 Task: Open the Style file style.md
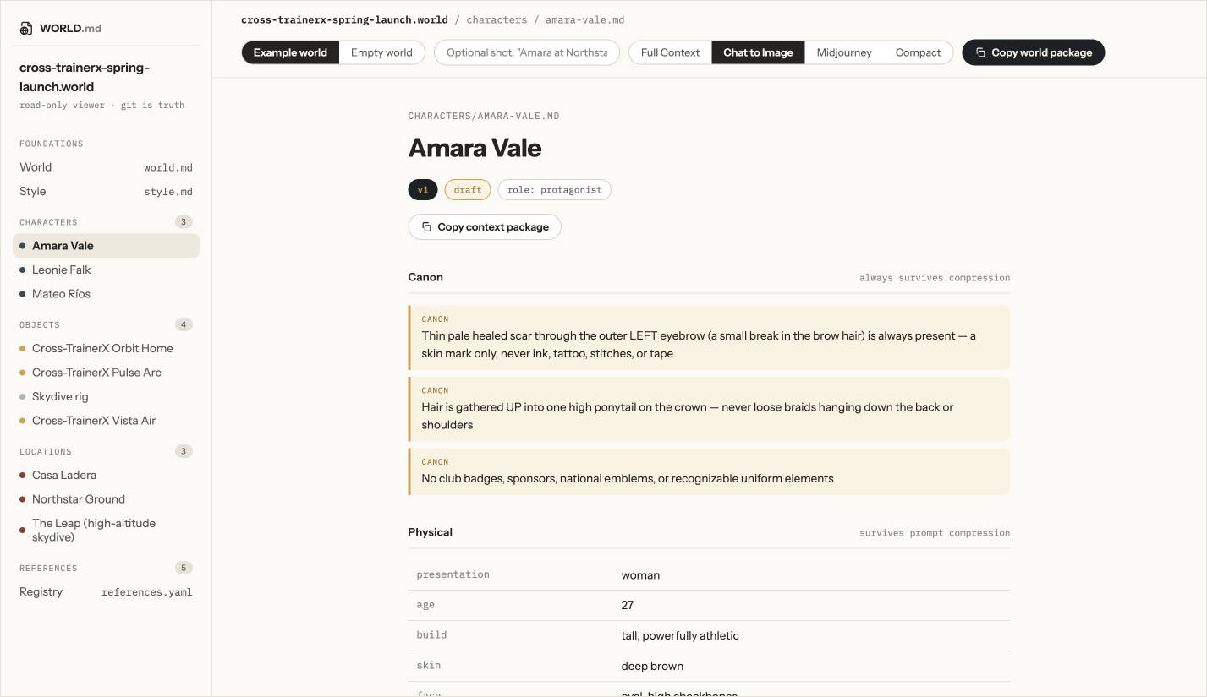click(106, 192)
